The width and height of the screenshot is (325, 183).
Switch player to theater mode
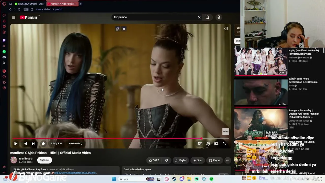click(216, 144)
